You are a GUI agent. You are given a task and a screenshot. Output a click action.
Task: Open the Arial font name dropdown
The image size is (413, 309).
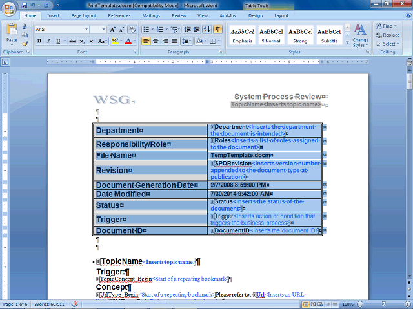point(86,30)
